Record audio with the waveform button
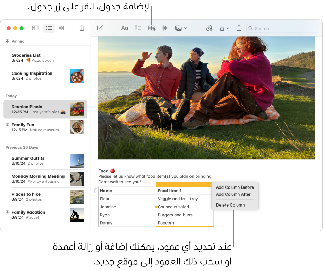This screenshot has height=271, width=323. pos(164,28)
